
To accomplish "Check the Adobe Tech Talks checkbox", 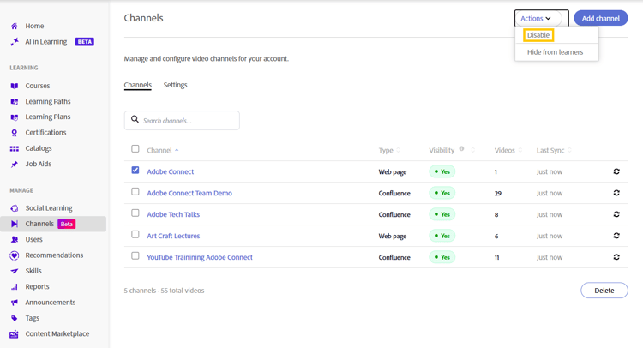I will click(135, 213).
